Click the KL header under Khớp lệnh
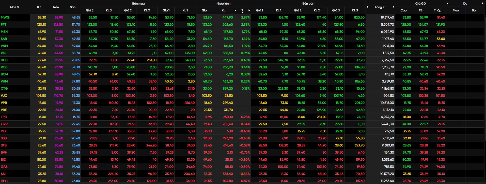The width and height of the screenshot is (486, 184). tap(223, 10)
